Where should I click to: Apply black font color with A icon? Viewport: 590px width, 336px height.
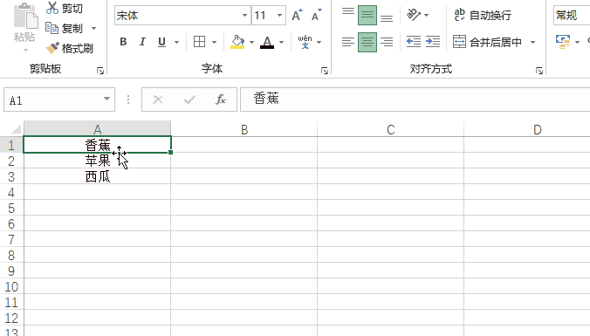click(x=267, y=42)
